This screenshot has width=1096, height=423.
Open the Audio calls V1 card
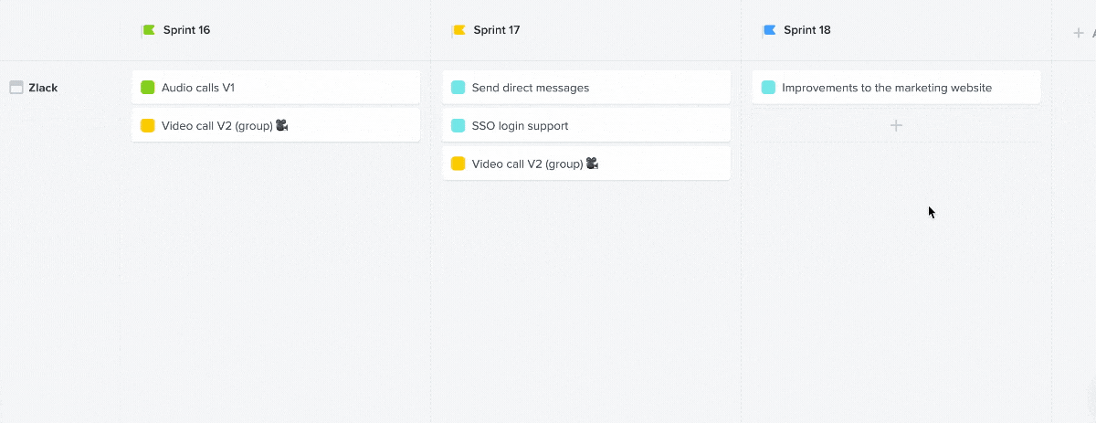pos(276,88)
